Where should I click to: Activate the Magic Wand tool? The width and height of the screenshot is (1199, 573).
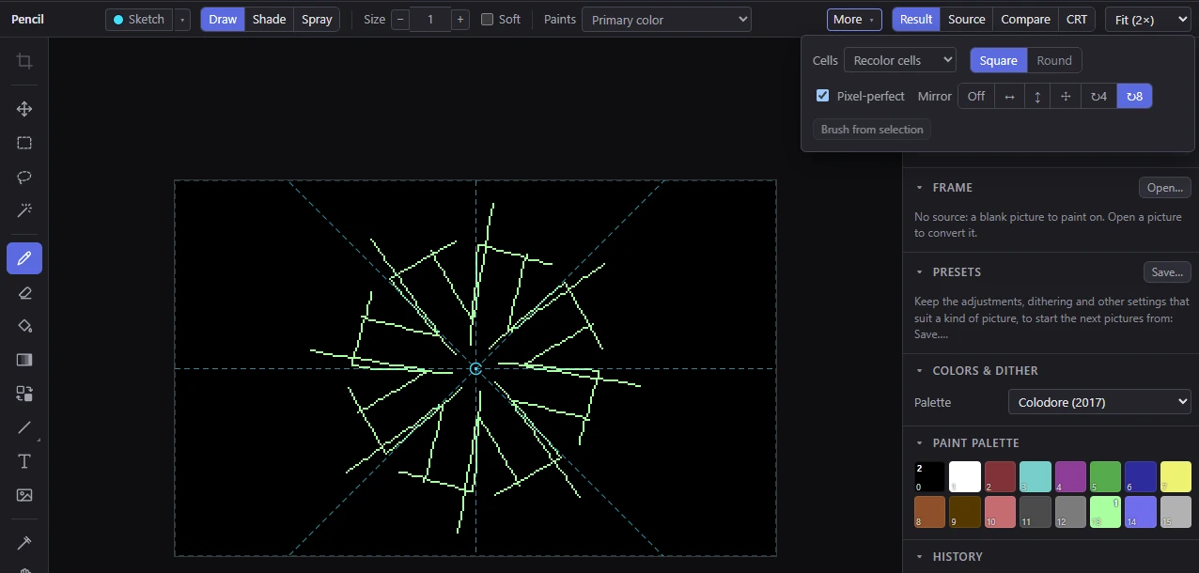coord(24,210)
